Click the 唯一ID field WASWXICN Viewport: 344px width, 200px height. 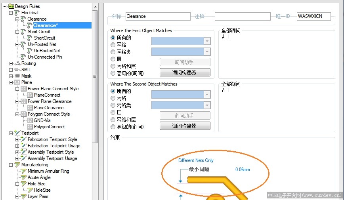coord(314,16)
